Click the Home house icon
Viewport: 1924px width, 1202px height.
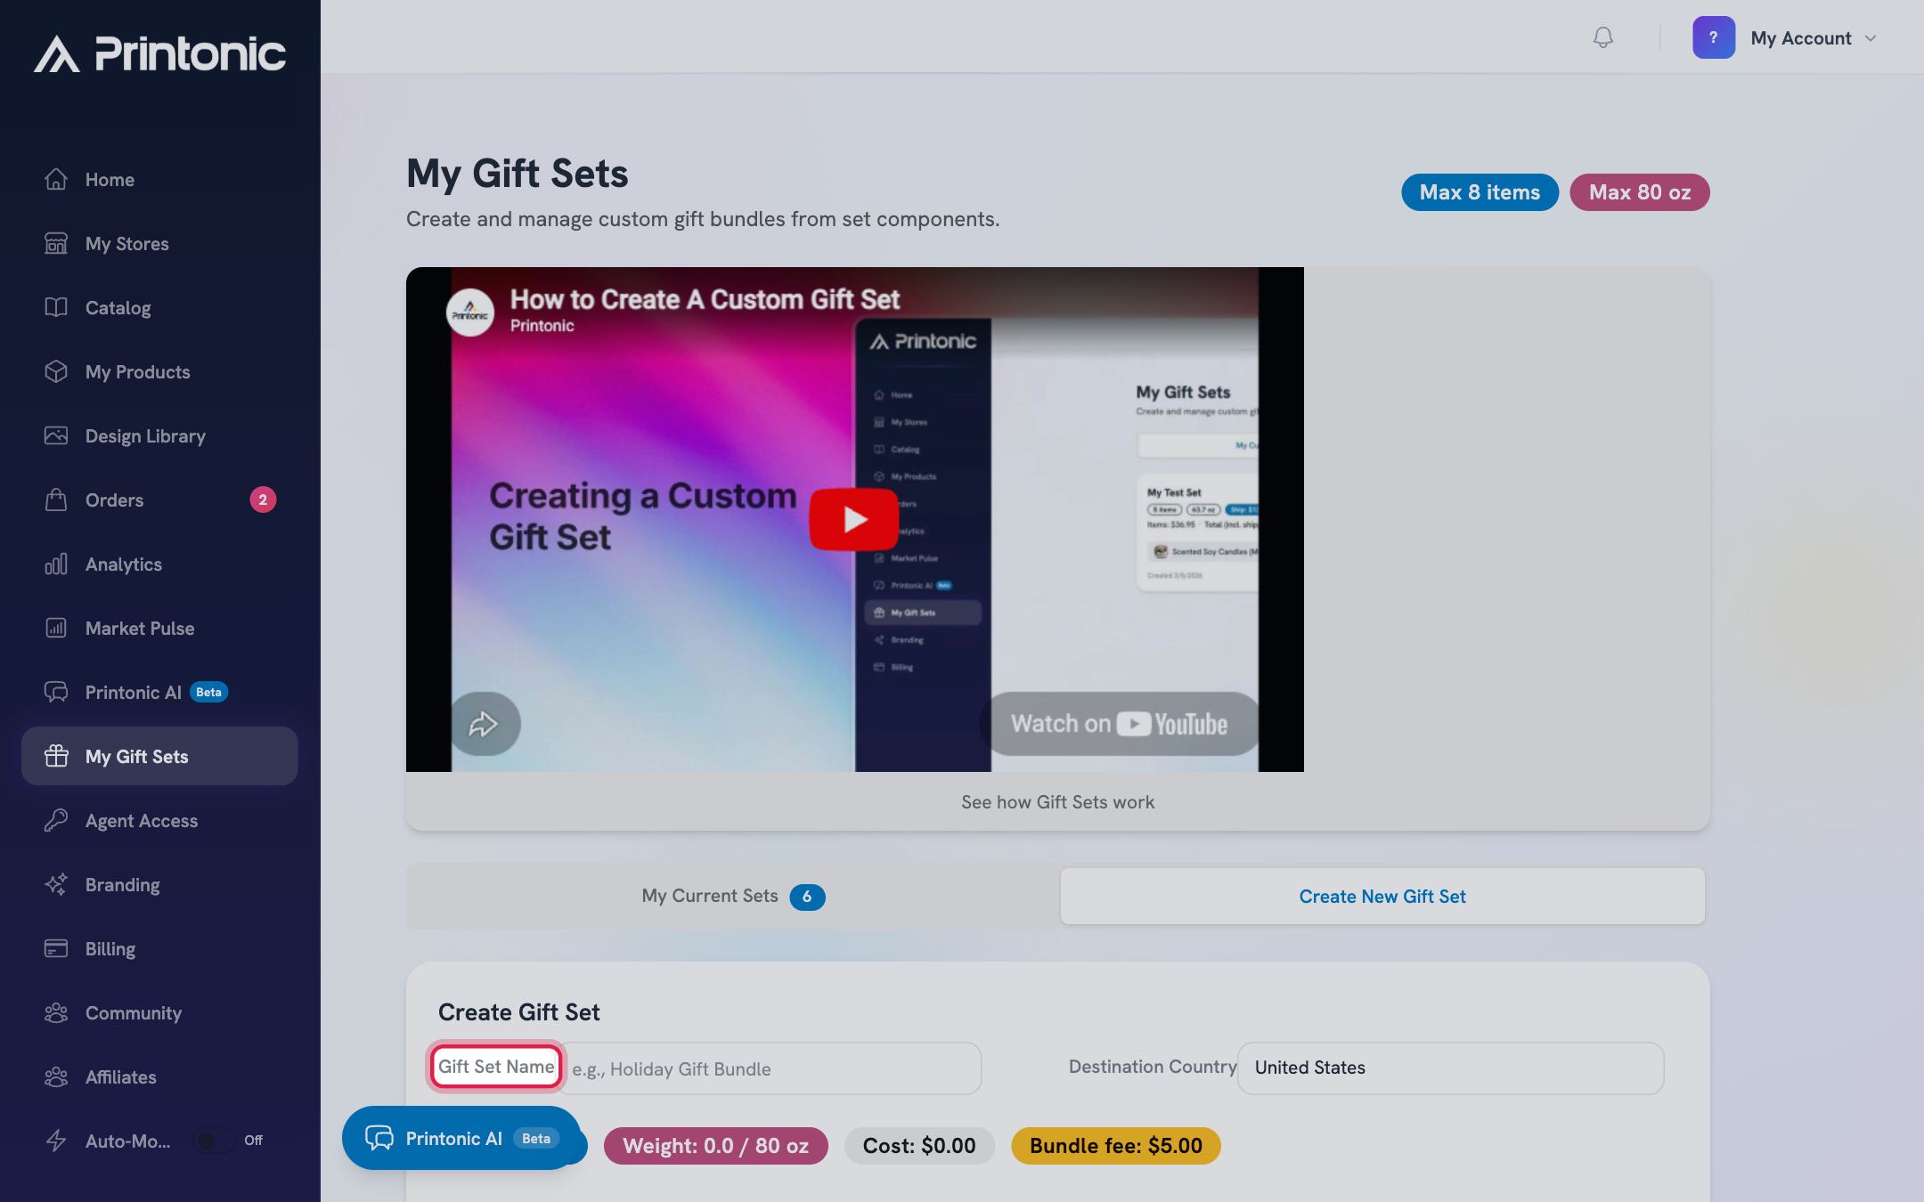click(x=56, y=179)
